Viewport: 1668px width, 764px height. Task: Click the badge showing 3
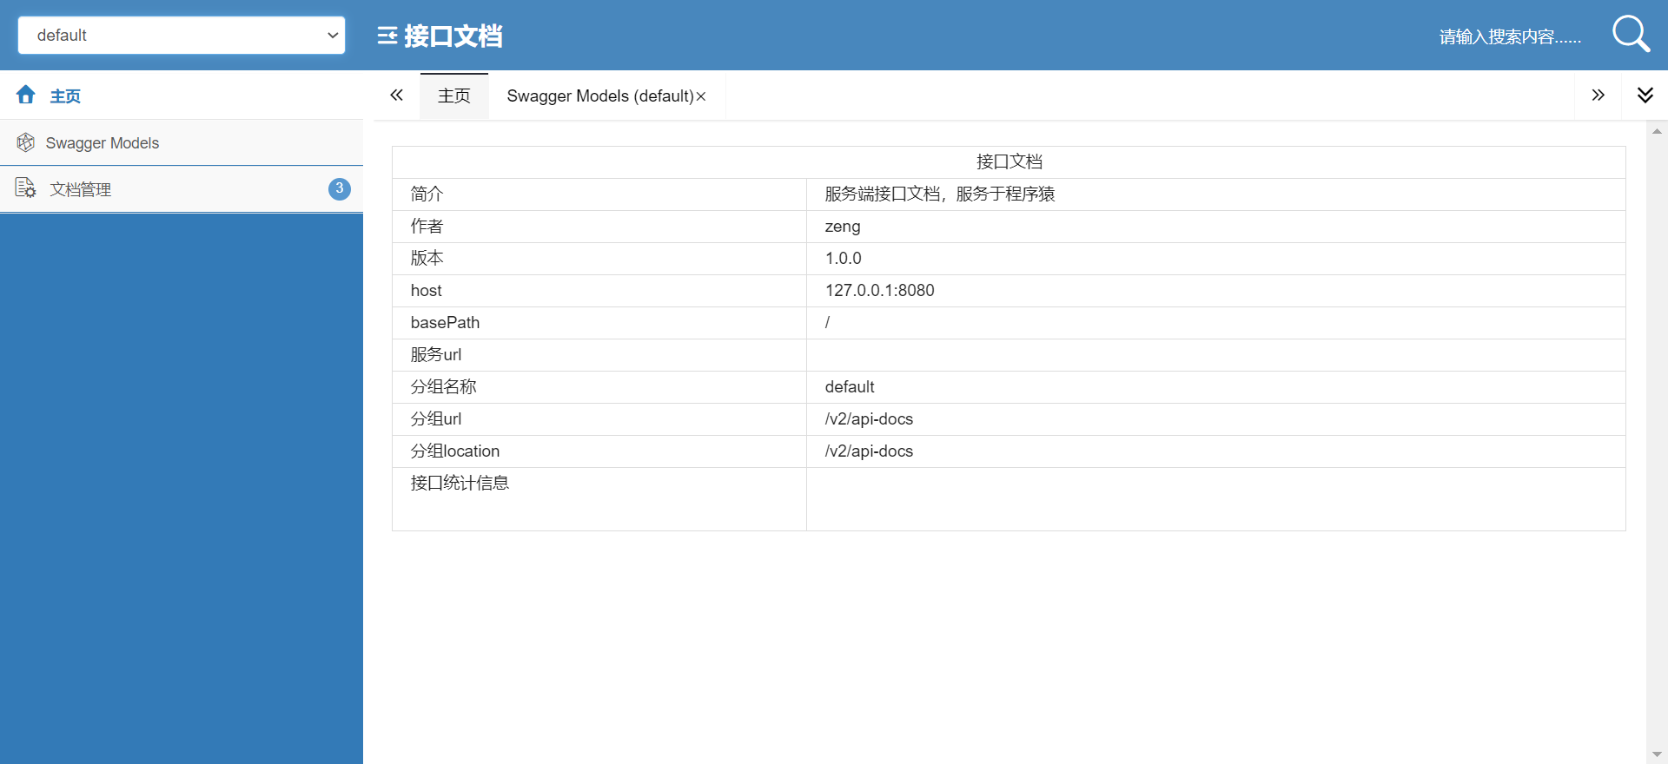pyautogui.click(x=340, y=188)
